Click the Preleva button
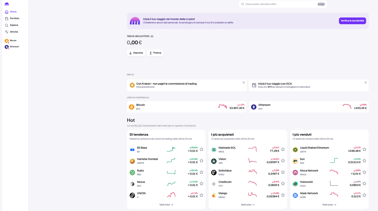 (155, 53)
